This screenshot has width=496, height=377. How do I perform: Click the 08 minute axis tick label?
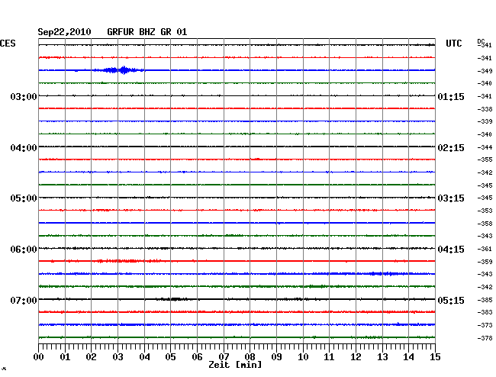(250, 357)
